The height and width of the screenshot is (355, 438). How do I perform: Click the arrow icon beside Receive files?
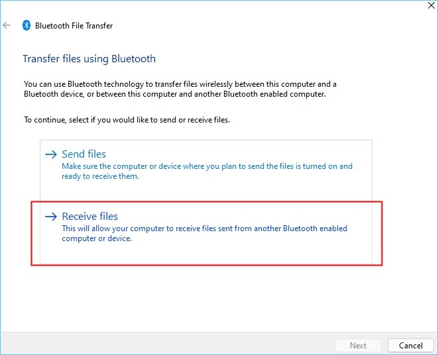51,217
